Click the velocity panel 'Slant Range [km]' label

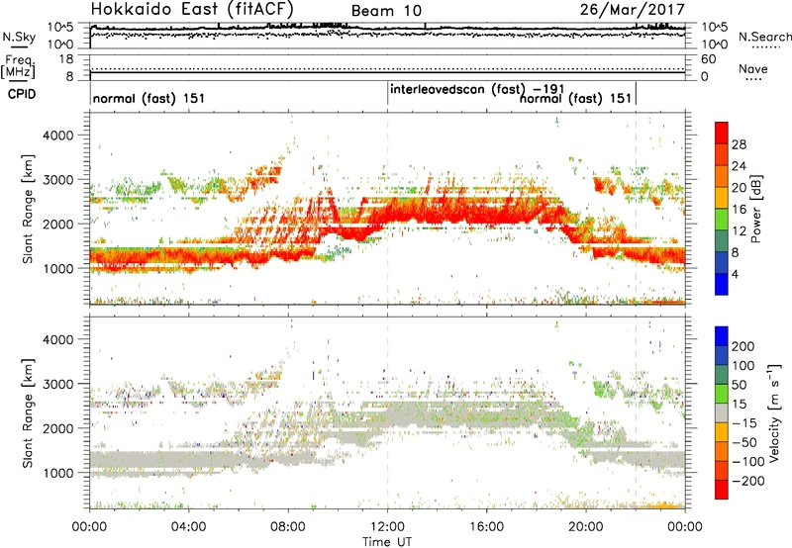coord(28,413)
